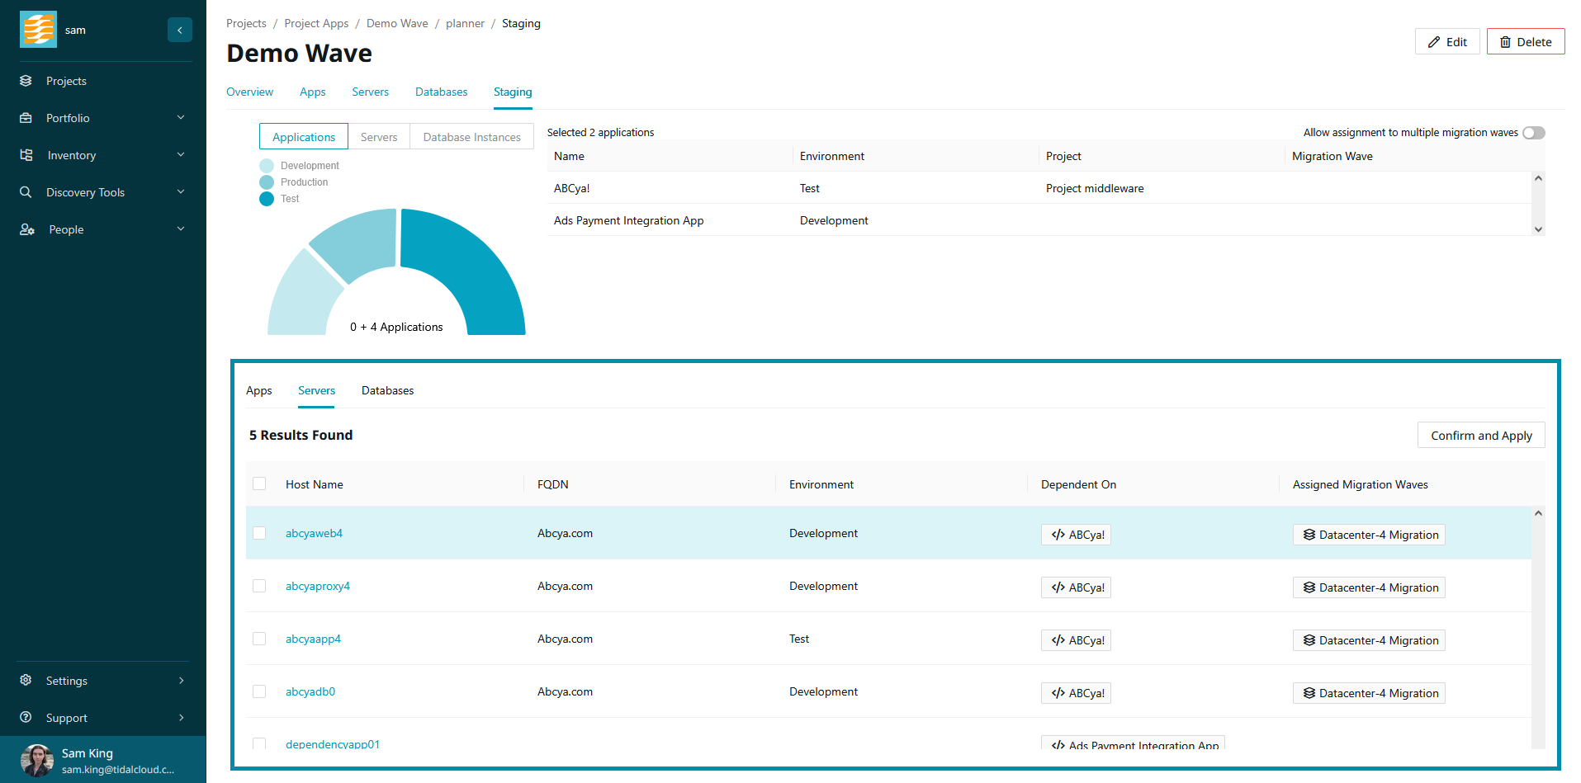Click the Settings gear icon
The width and height of the screenshot is (1581, 783).
(26, 681)
